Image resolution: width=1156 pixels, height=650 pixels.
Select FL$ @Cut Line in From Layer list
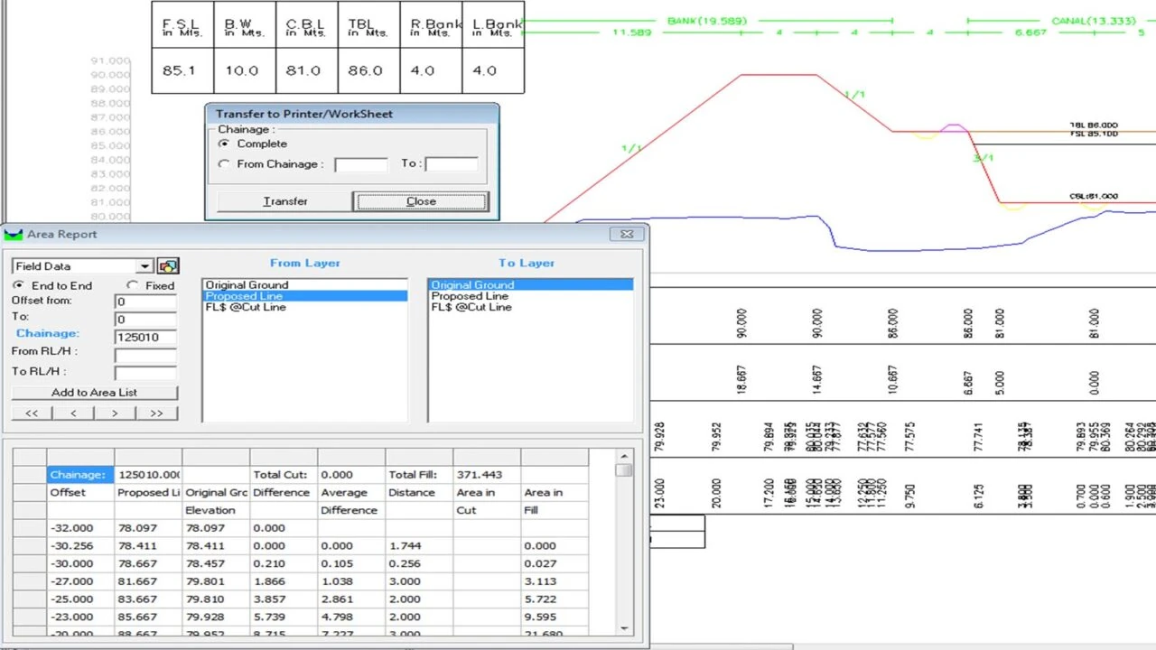(304, 307)
